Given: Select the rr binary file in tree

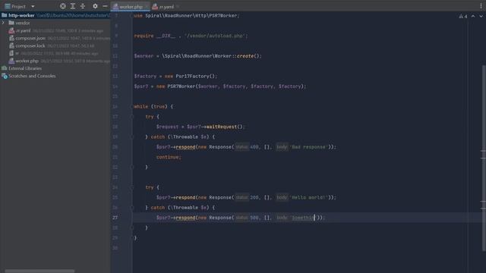Looking at the screenshot, I should 17,53.
